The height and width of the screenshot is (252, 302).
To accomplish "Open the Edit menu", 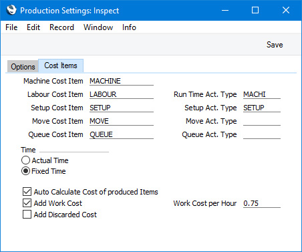I will pyautogui.click(x=33, y=27).
